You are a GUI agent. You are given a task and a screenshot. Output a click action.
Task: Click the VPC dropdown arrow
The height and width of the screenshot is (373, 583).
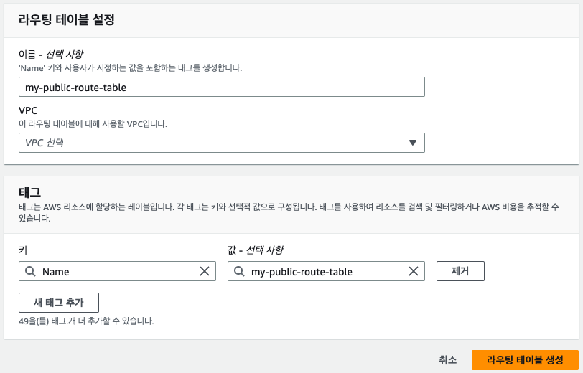(x=412, y=143)
